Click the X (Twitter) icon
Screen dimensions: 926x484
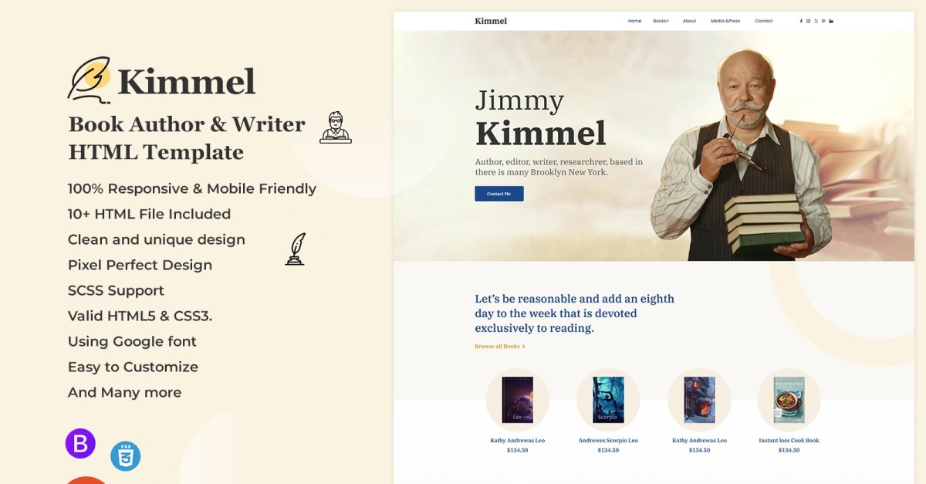point(816,21)
